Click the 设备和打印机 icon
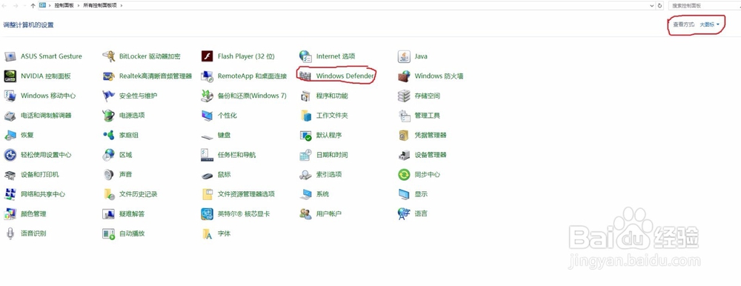Screen dimensions: 741x286 (x=10, y=175)
